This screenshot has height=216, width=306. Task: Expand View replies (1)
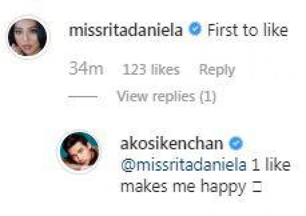pyautogui.click(x=167, y=97)
